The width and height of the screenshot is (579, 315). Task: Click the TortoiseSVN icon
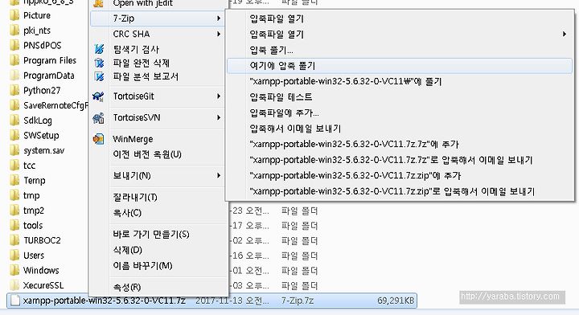98,118
